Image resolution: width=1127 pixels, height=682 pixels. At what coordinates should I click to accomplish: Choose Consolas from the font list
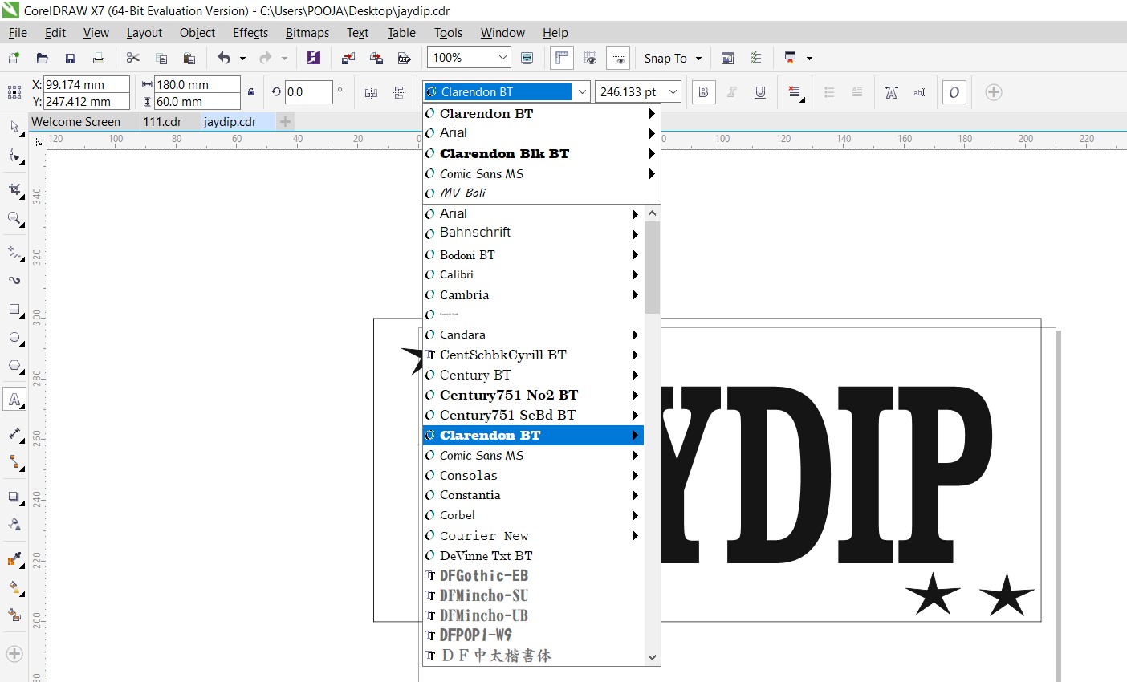[533, 476]
